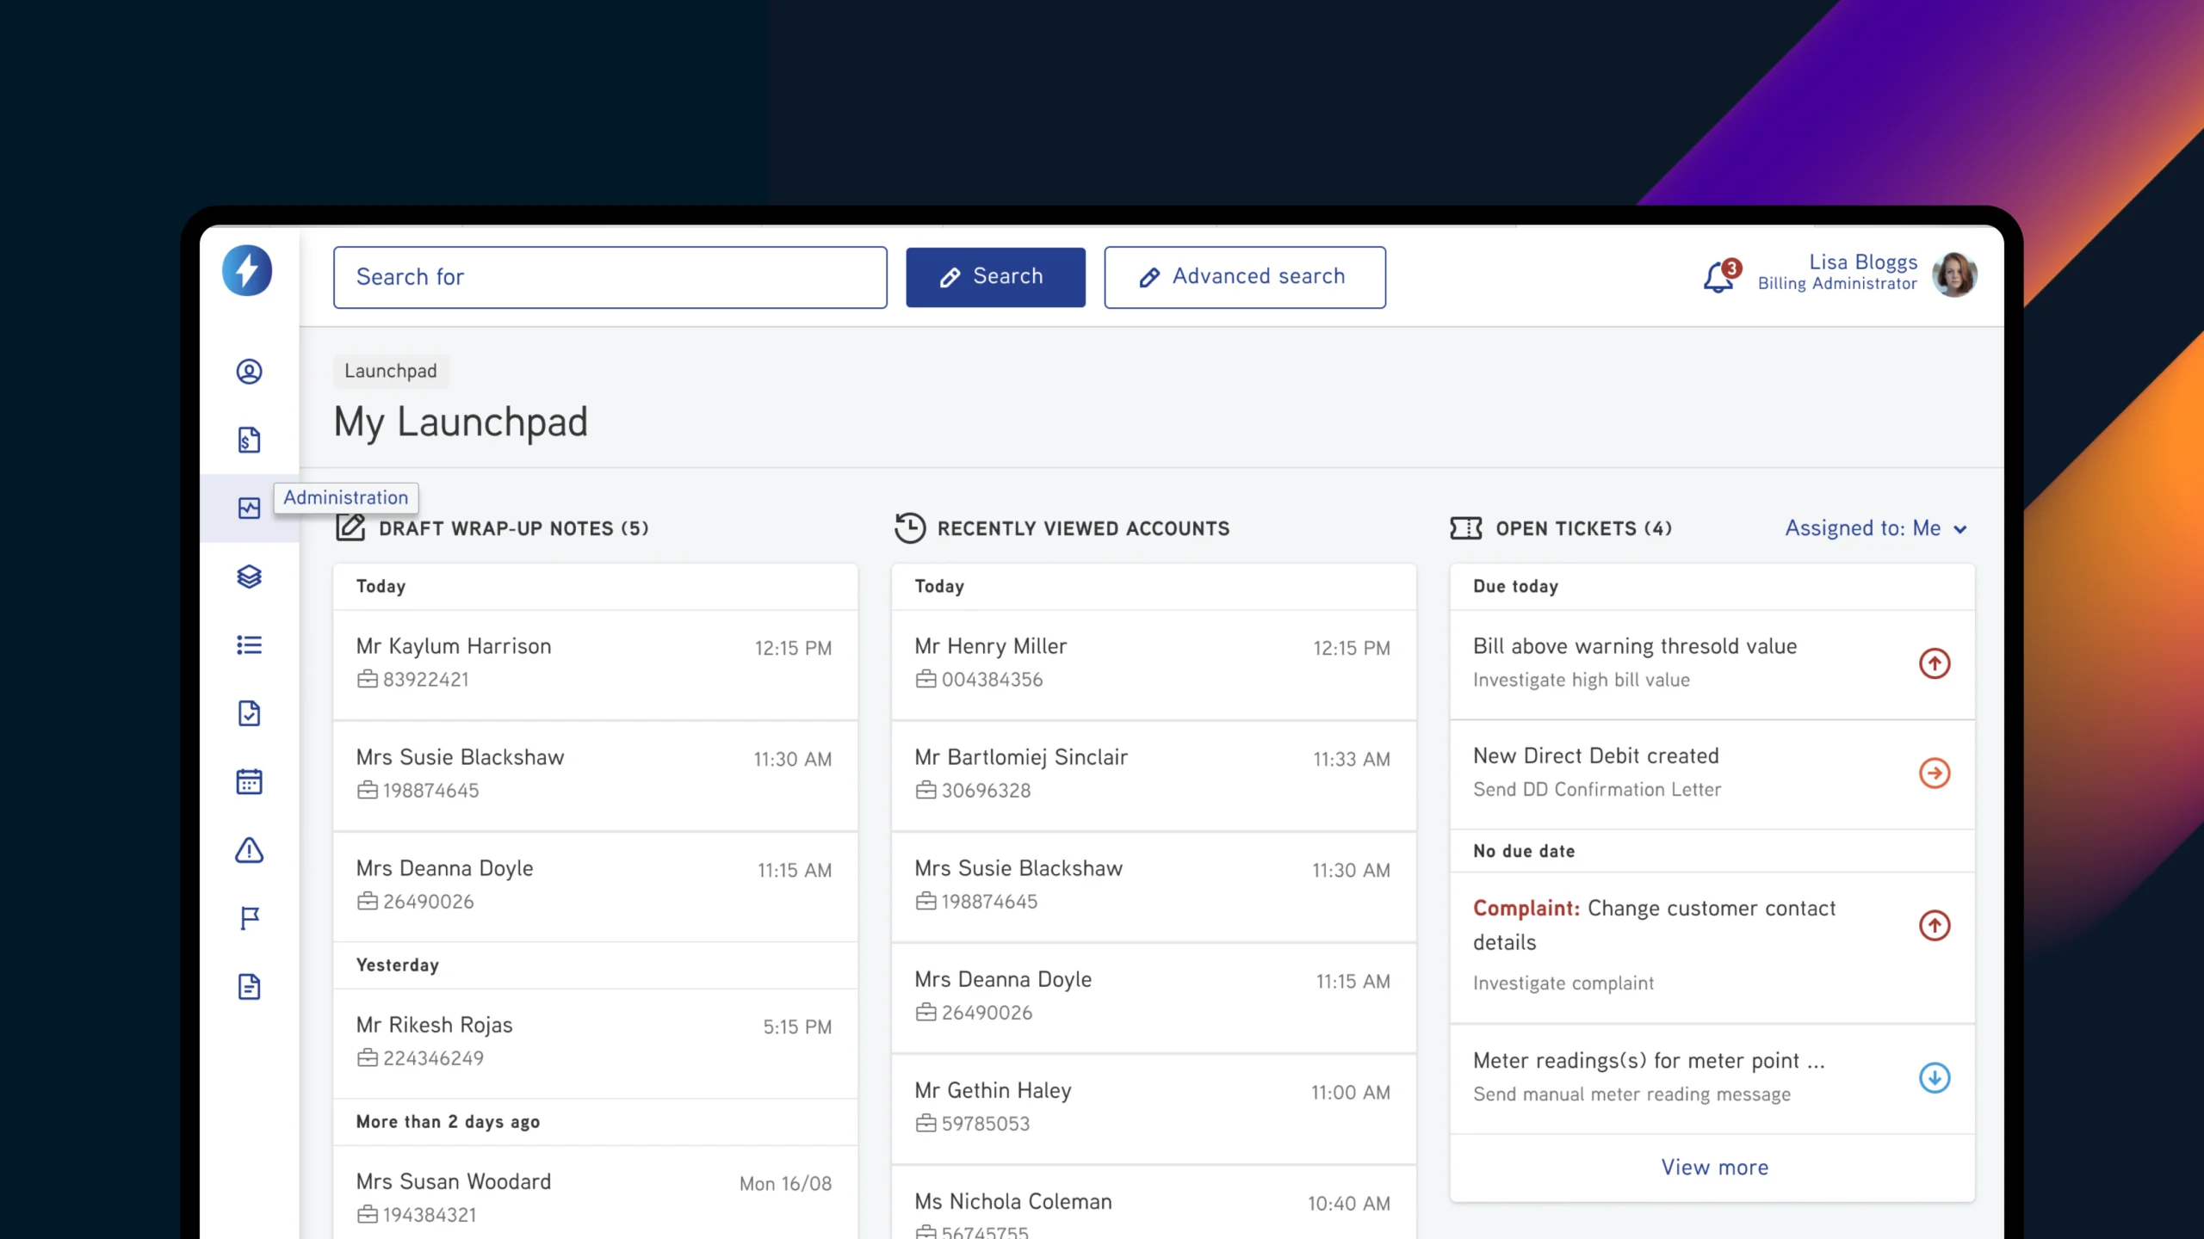Viewport: 2204px width, 1239px height.
Task: Focus the Search for input field
Action: click(610, 277)
